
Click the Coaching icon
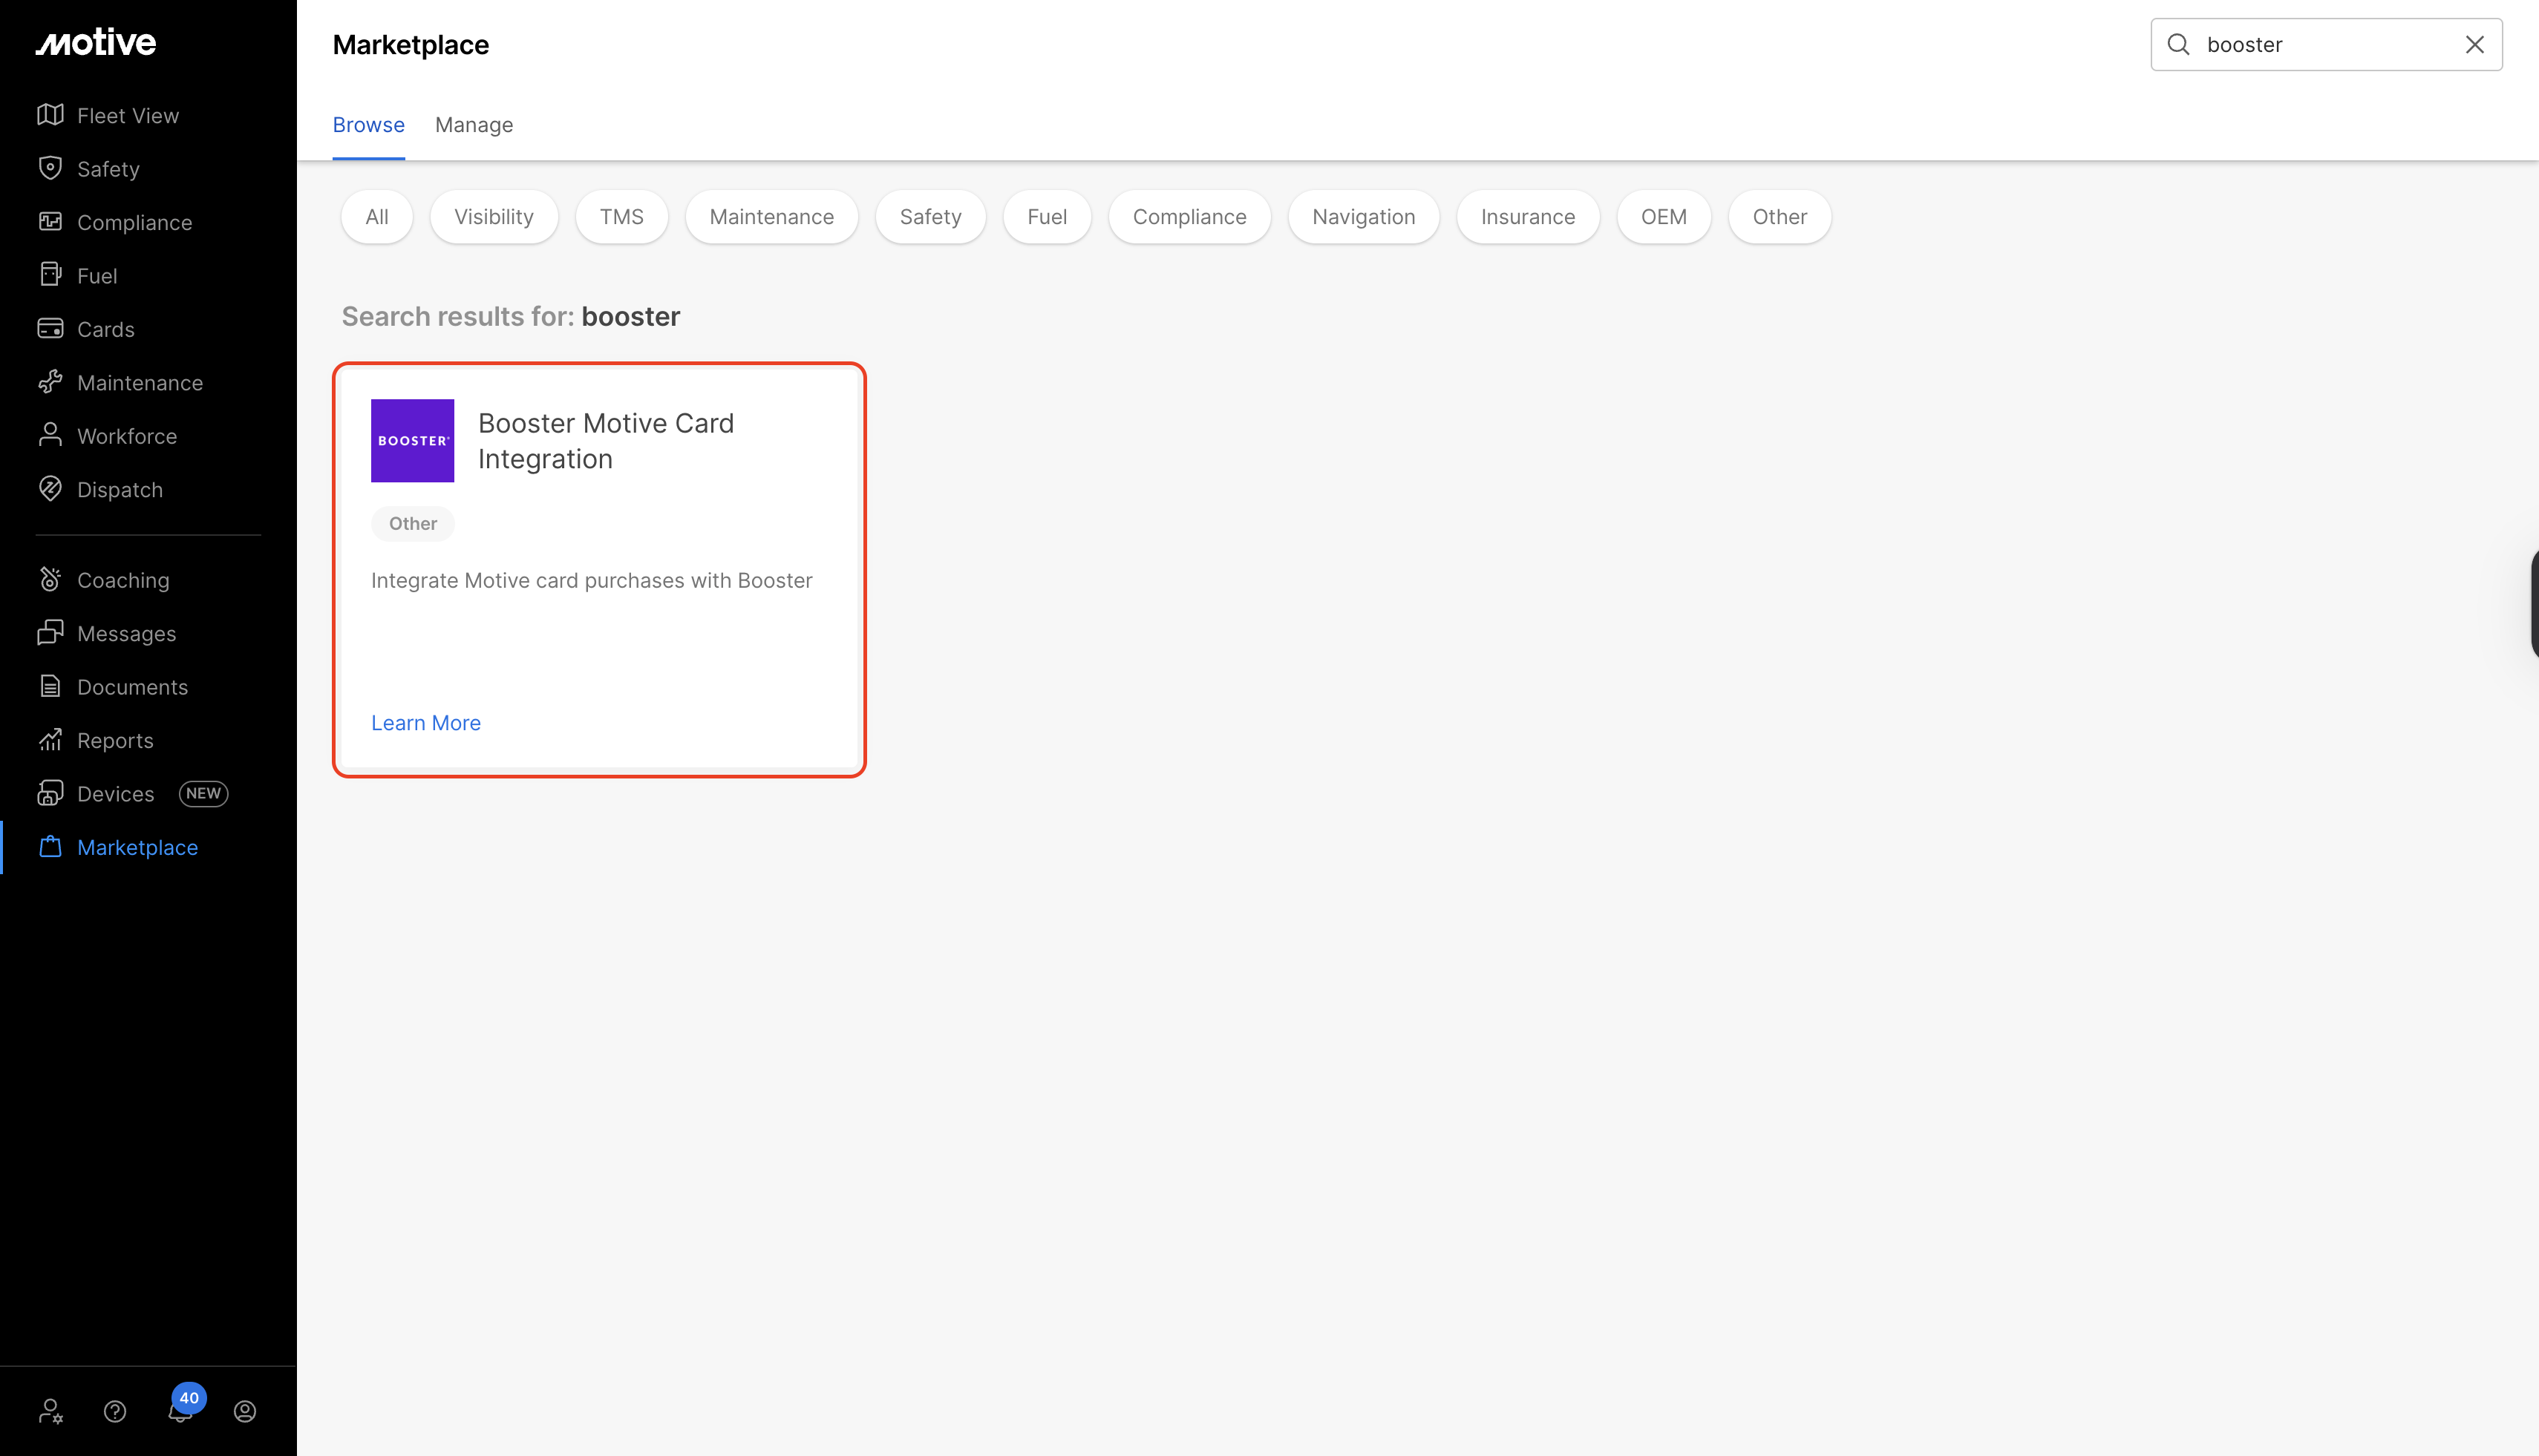coord(50,580)
